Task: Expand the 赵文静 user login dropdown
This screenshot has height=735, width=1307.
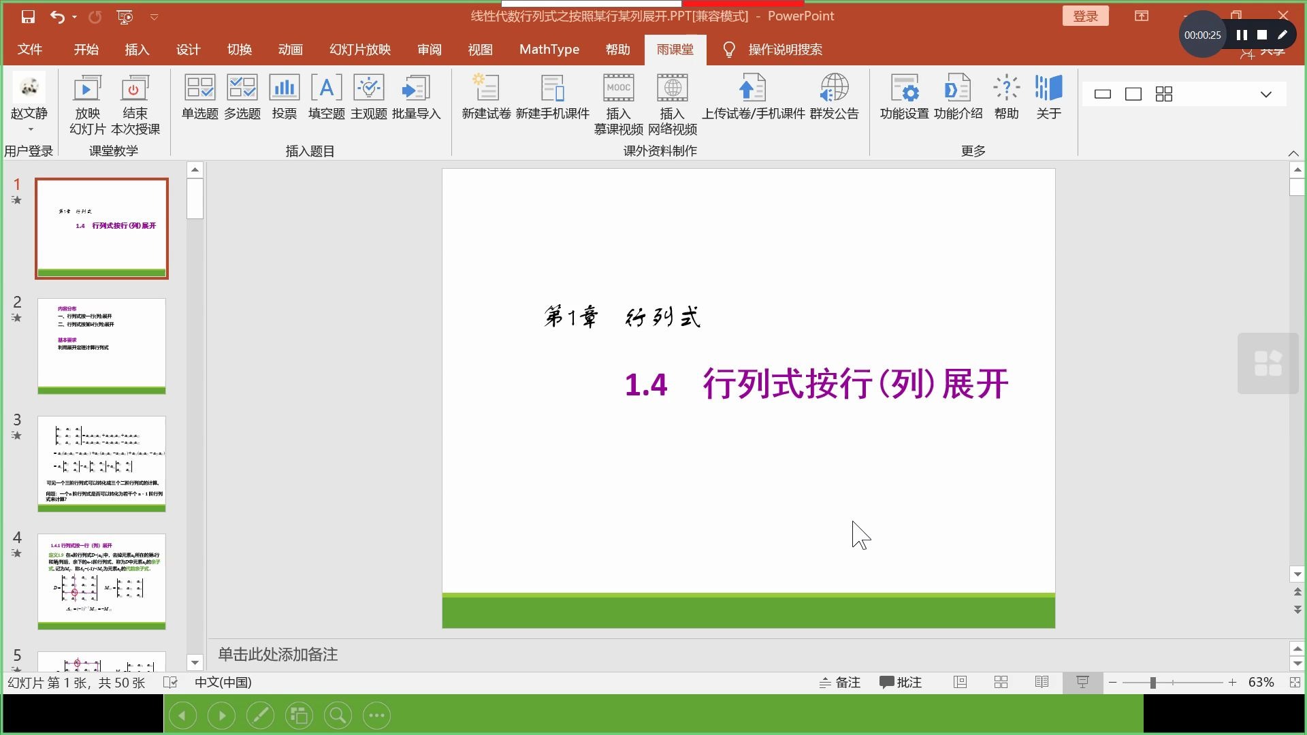Action: pyautogui.click(x=30, y=129)
